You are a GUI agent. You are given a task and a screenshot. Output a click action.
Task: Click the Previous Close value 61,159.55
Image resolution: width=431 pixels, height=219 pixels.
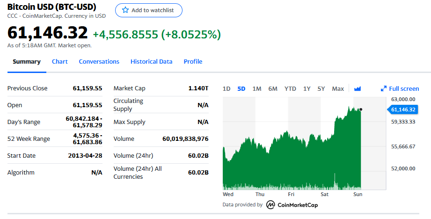click(88, 88)
